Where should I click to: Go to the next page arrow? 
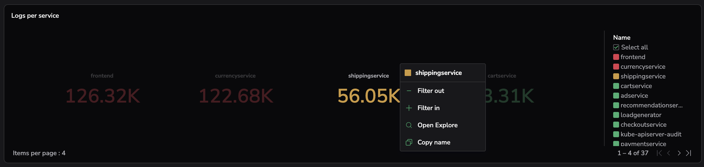click(679, 153)
